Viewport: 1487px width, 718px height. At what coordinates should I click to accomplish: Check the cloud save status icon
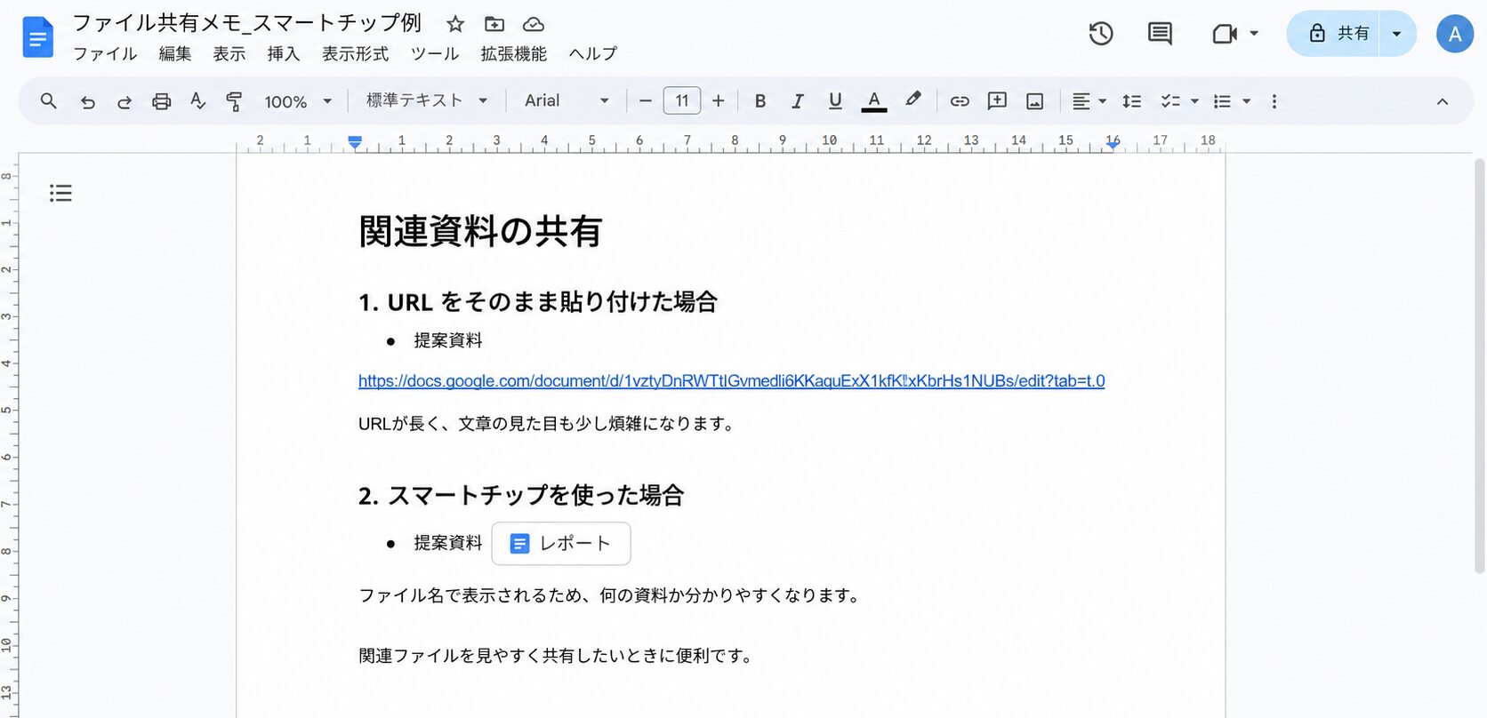coord(534,24)
